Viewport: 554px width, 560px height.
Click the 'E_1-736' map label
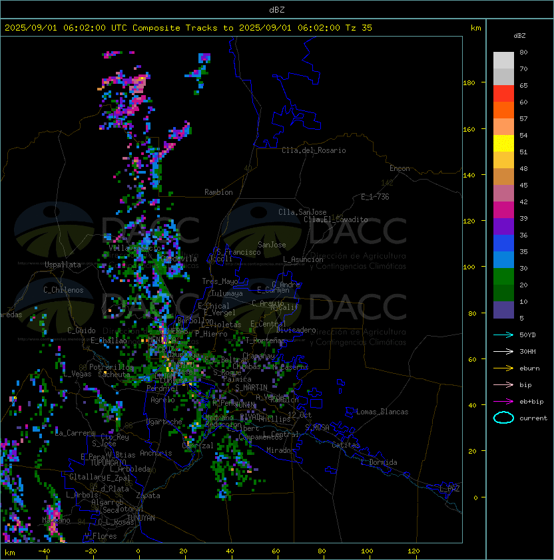pyautogui.click(x=375, y=197)
